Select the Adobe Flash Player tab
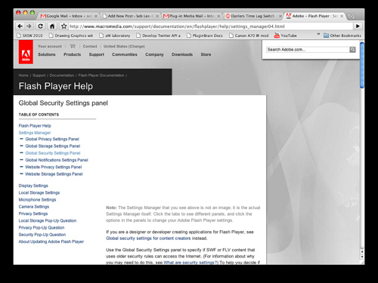The height and width of the screenshot is (283, 378). (314, 16)
